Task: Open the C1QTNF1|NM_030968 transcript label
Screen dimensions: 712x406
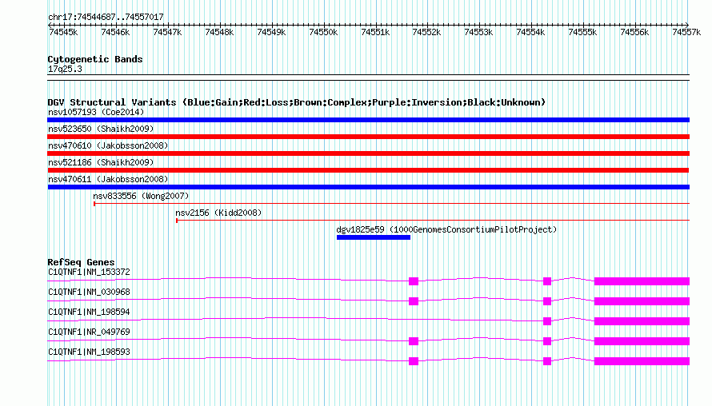Action: [x=89, y=293]
